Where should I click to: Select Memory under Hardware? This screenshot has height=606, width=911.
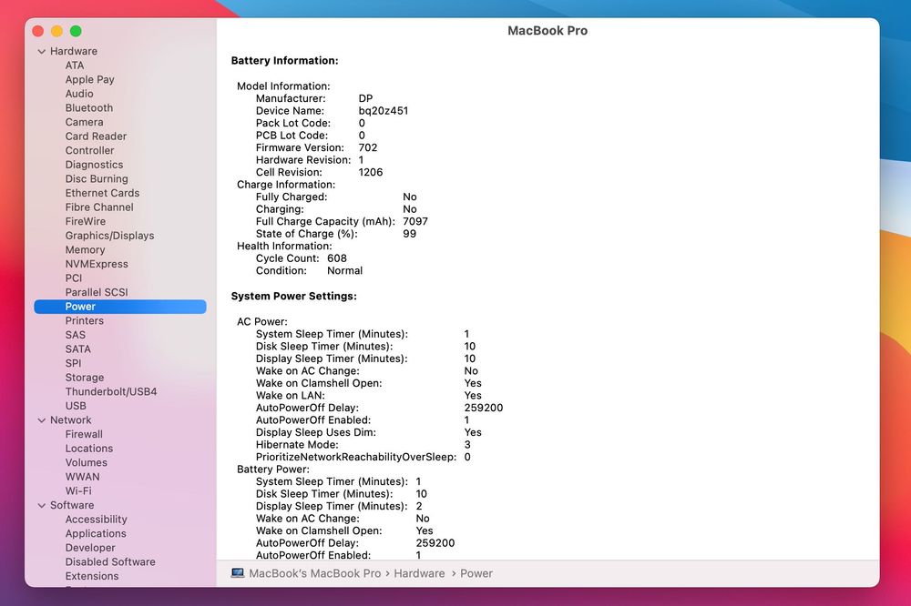[85, 249]
